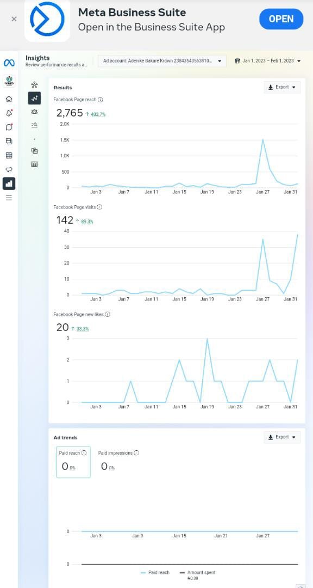
Task: Open the Home icon in left sidebar
Action: point(9,99)
